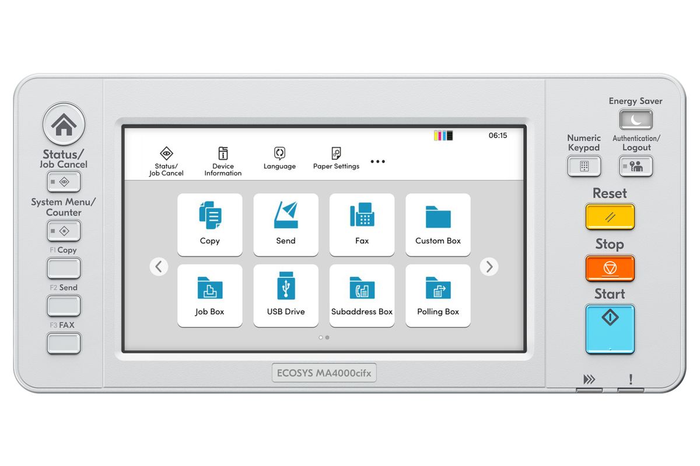Open the Subaddress Box tile
Image resolution: width=700 pixels, height=466 pixels.
click(x=362, y=296)
